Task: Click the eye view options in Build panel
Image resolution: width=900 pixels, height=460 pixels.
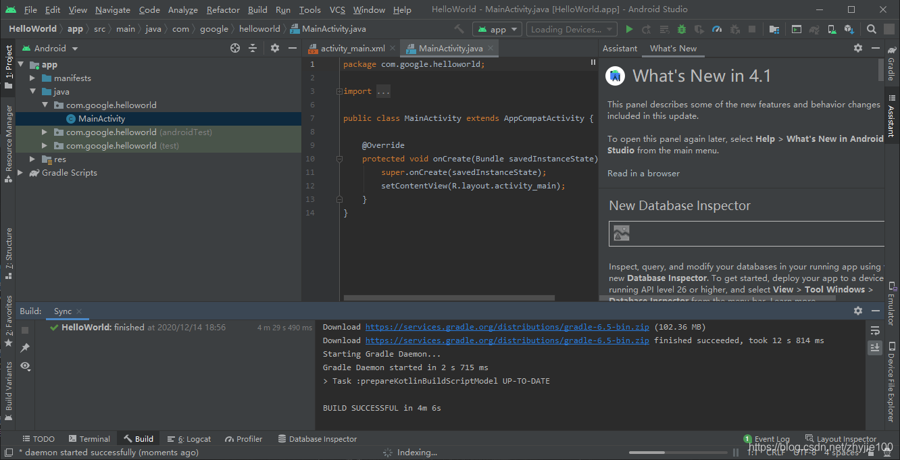Action: click(25, 365)
